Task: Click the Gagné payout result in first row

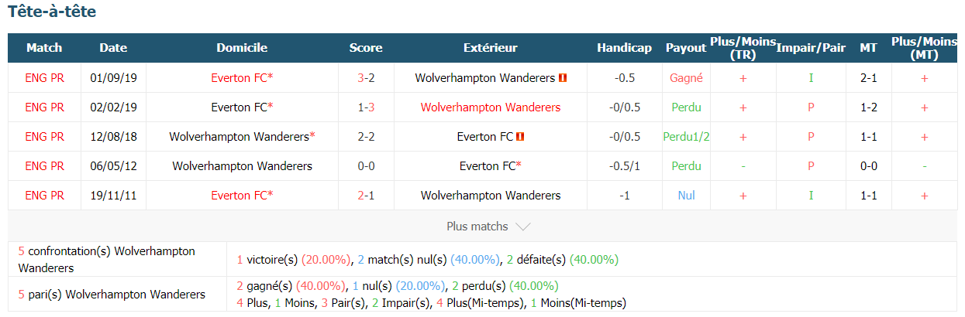Action: [686, 78]
